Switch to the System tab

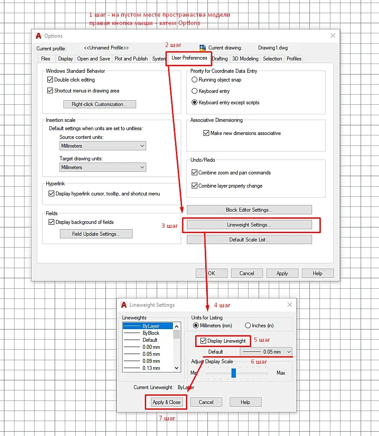point(158,59)
